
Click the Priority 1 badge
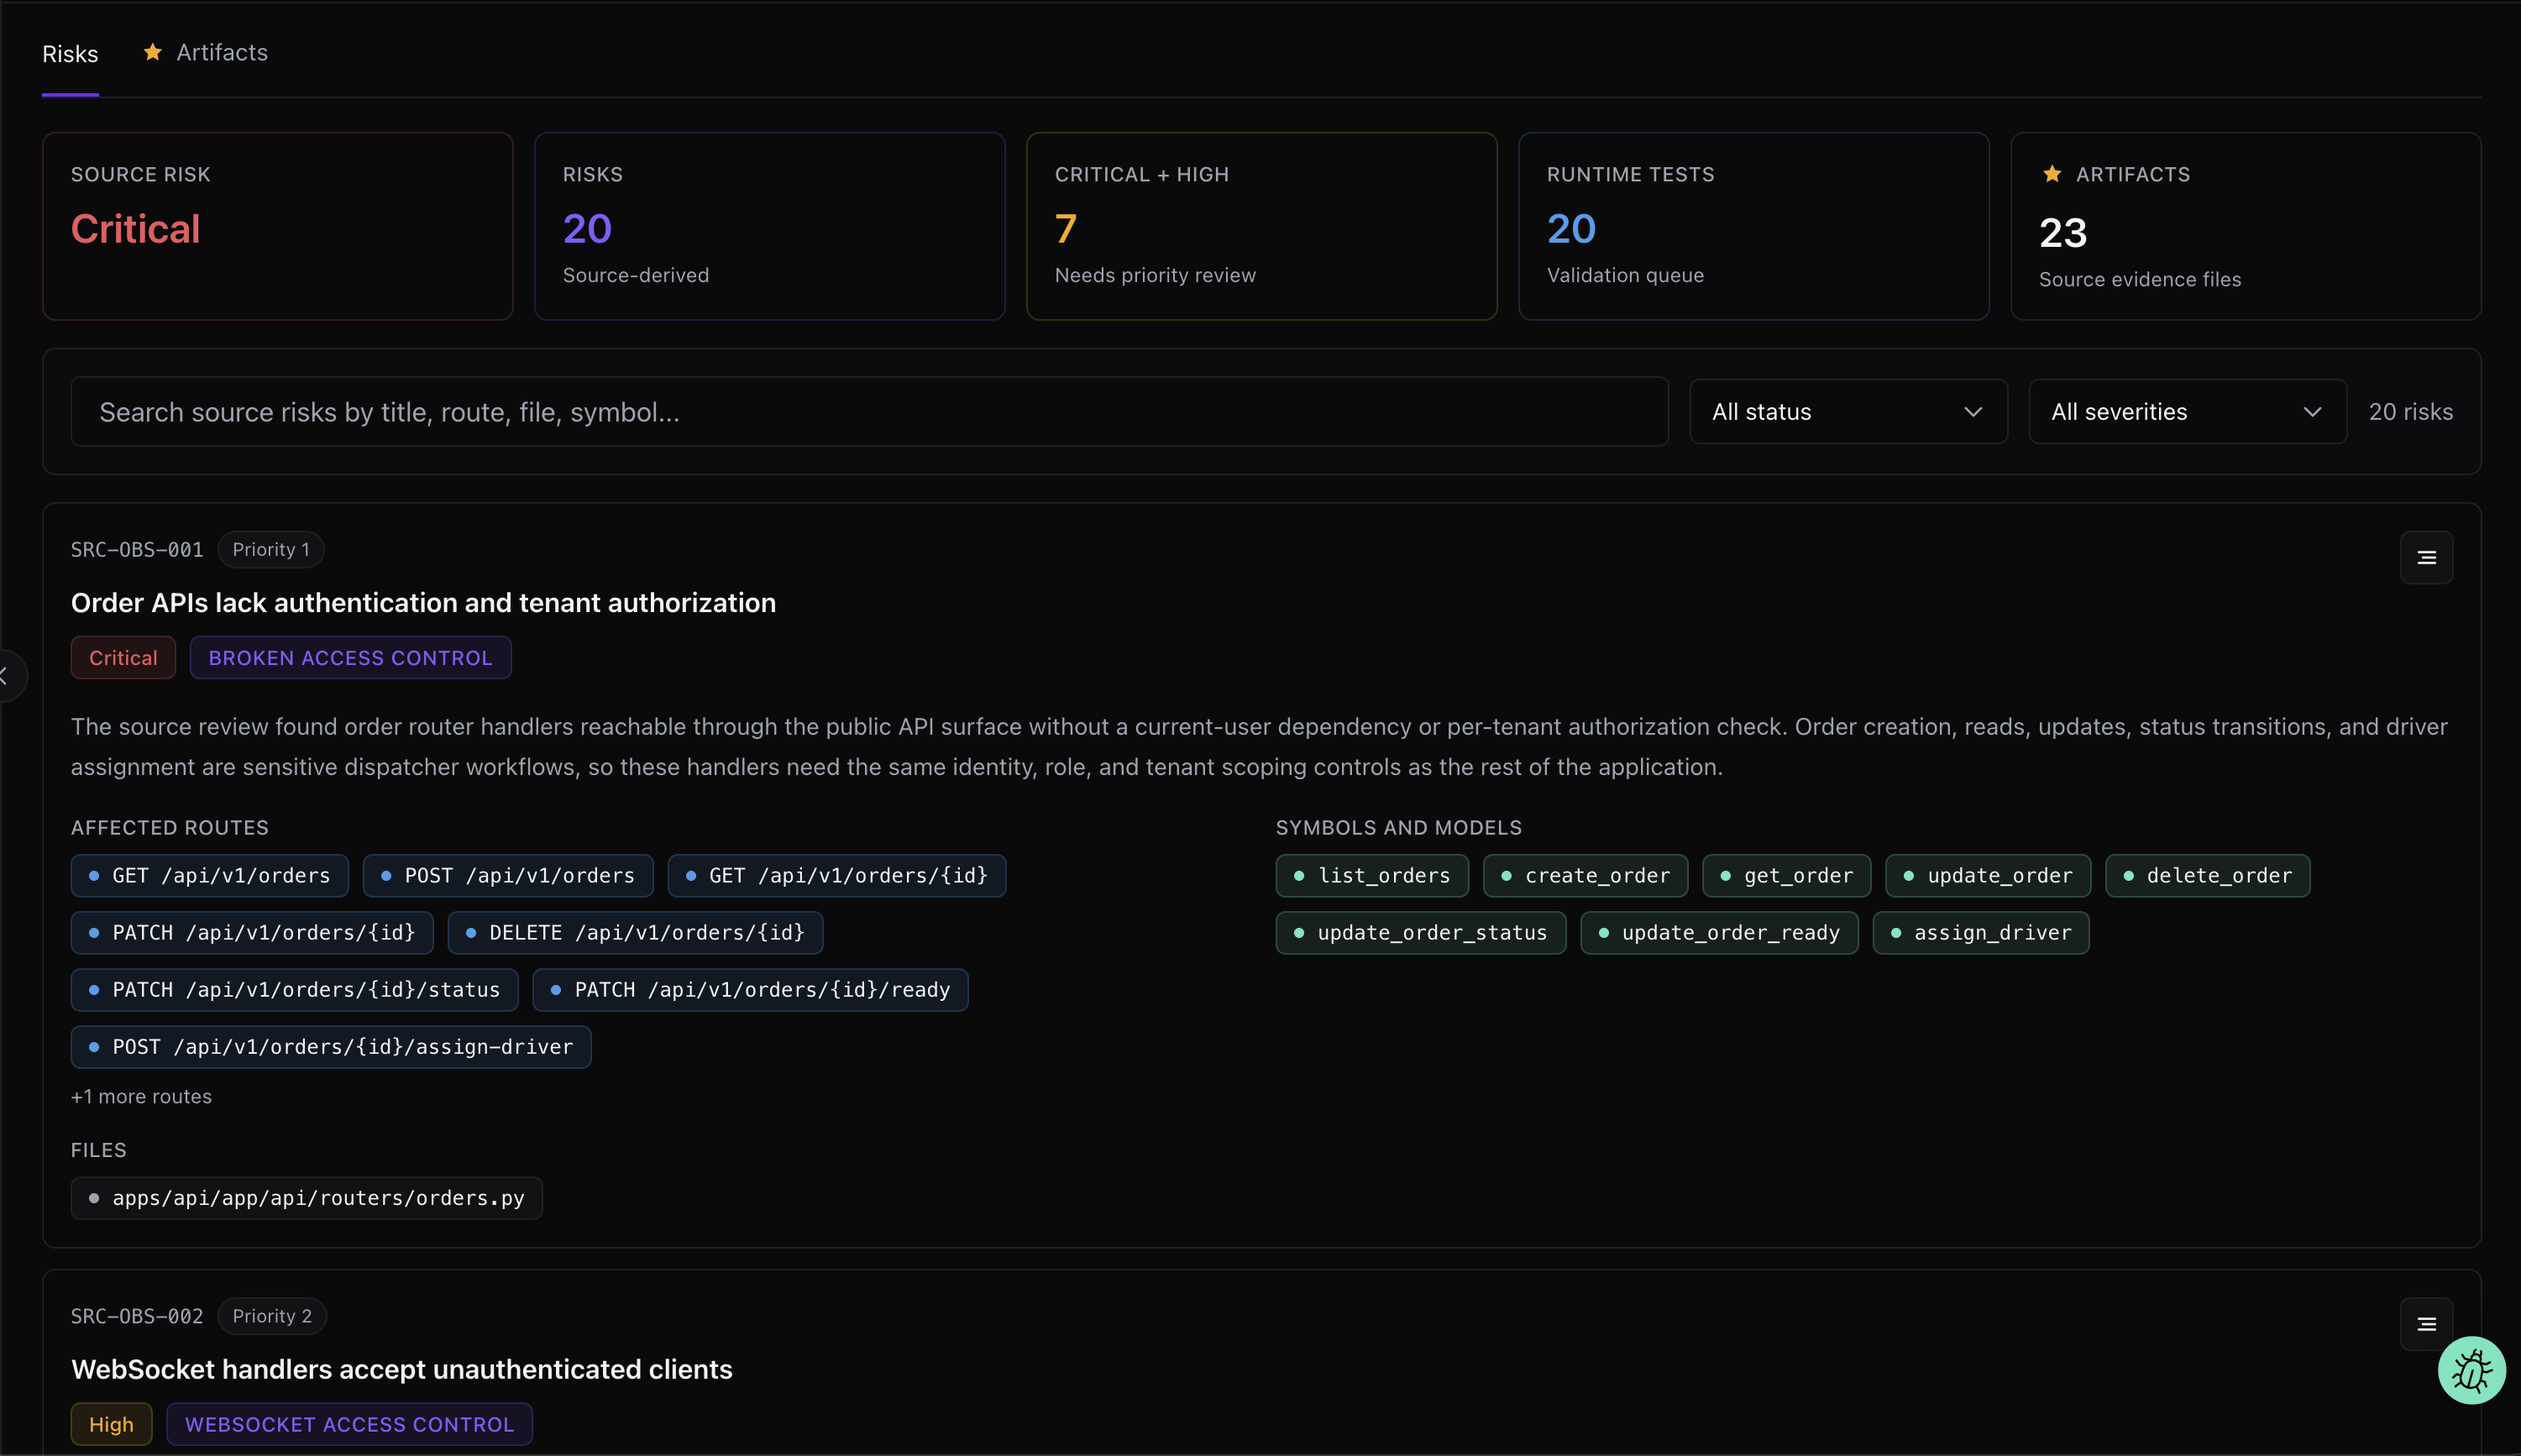[271, 549]
